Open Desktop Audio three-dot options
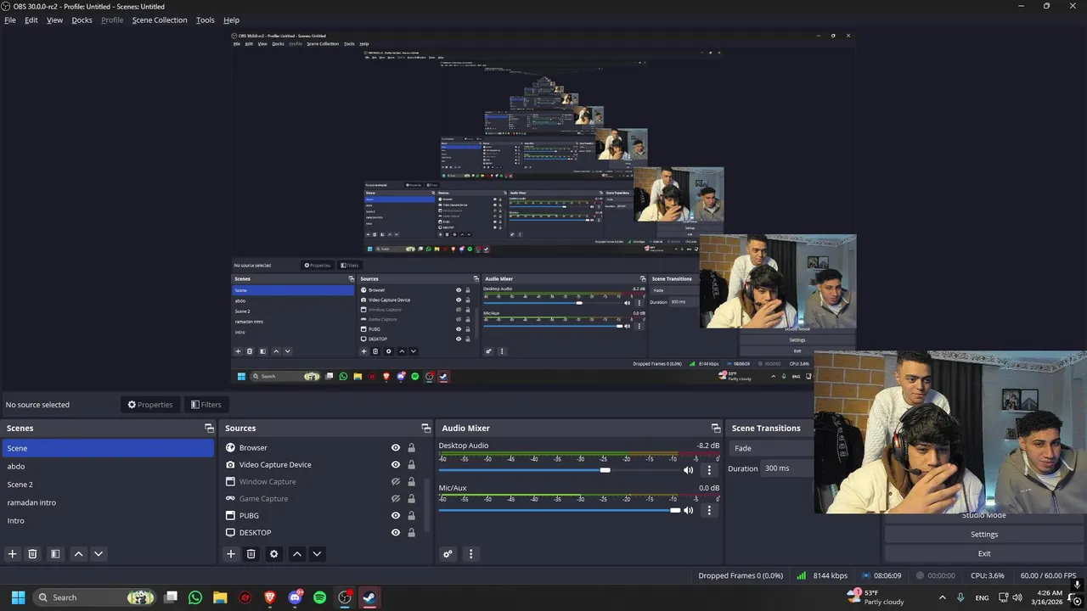The width and height of the screenshot is (1087, 611). (x=709, y=470)
